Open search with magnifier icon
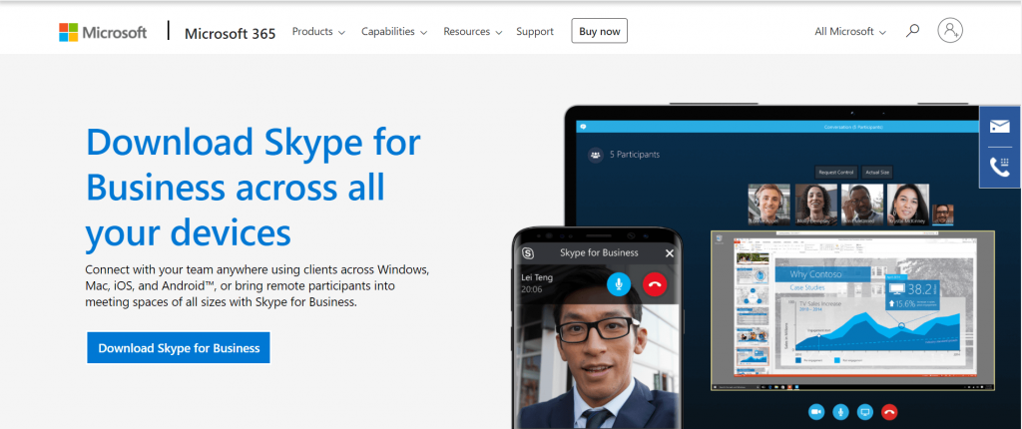Image resolution: width=1022 pixels, height=429 pixels. point(912,31)
